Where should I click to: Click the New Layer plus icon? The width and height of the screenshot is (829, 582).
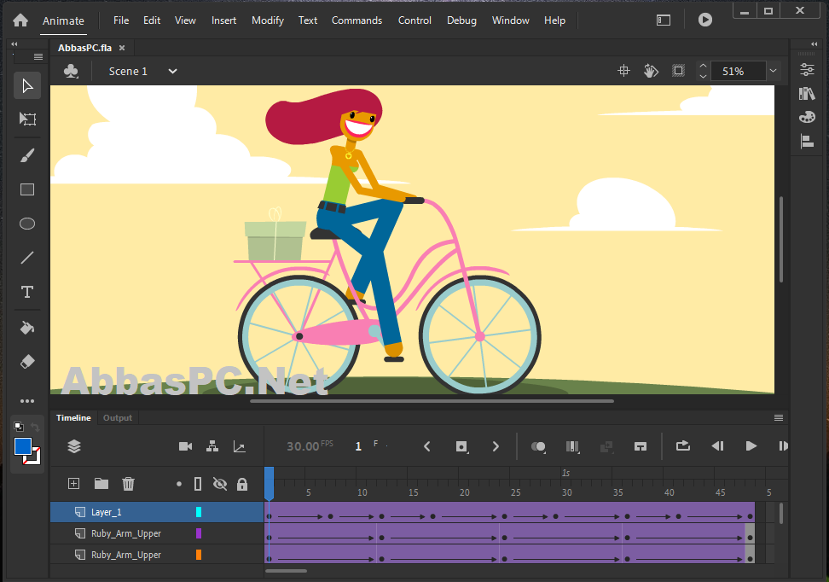(74, 483)
